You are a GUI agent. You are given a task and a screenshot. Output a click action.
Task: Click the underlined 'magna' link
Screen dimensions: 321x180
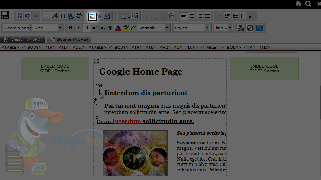pos(184,148)
